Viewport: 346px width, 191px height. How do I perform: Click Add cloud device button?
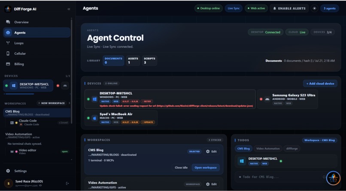(x=320, y=84)
